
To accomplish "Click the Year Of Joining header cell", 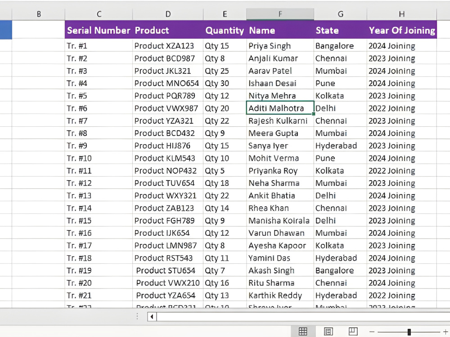I will 402,30.
